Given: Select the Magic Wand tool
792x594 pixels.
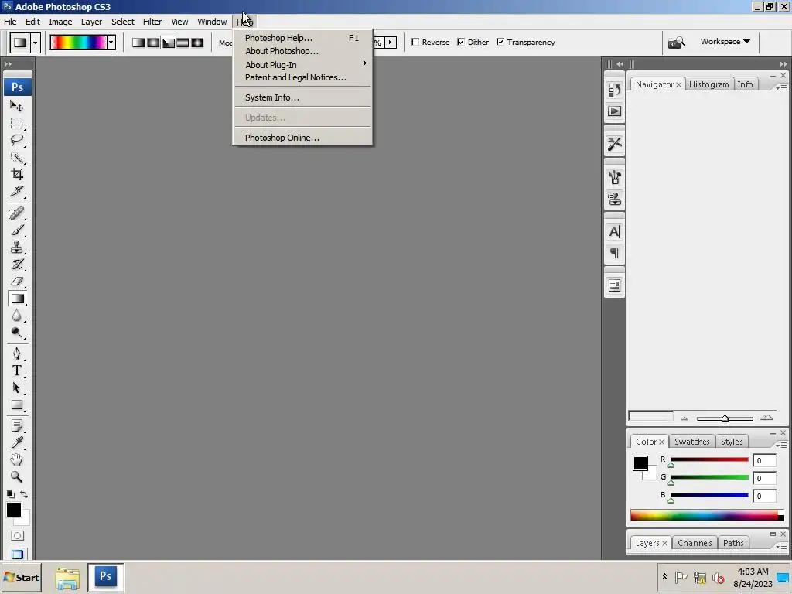Looking at the screenshot, I should (x=17, y=158).
